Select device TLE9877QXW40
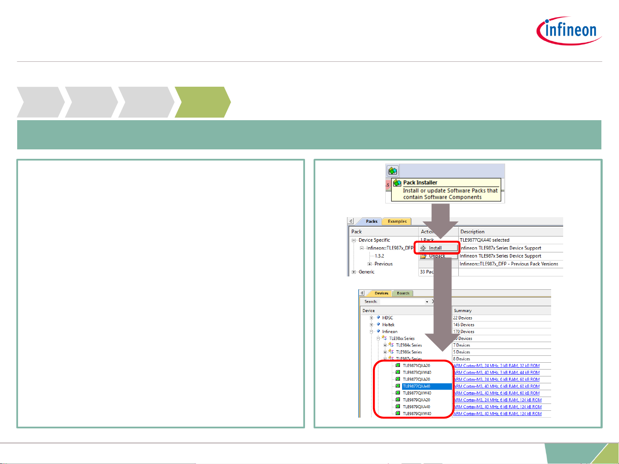The width and height of the screenshot is (619, 464). pyautogui.click(x=417, y=393)
